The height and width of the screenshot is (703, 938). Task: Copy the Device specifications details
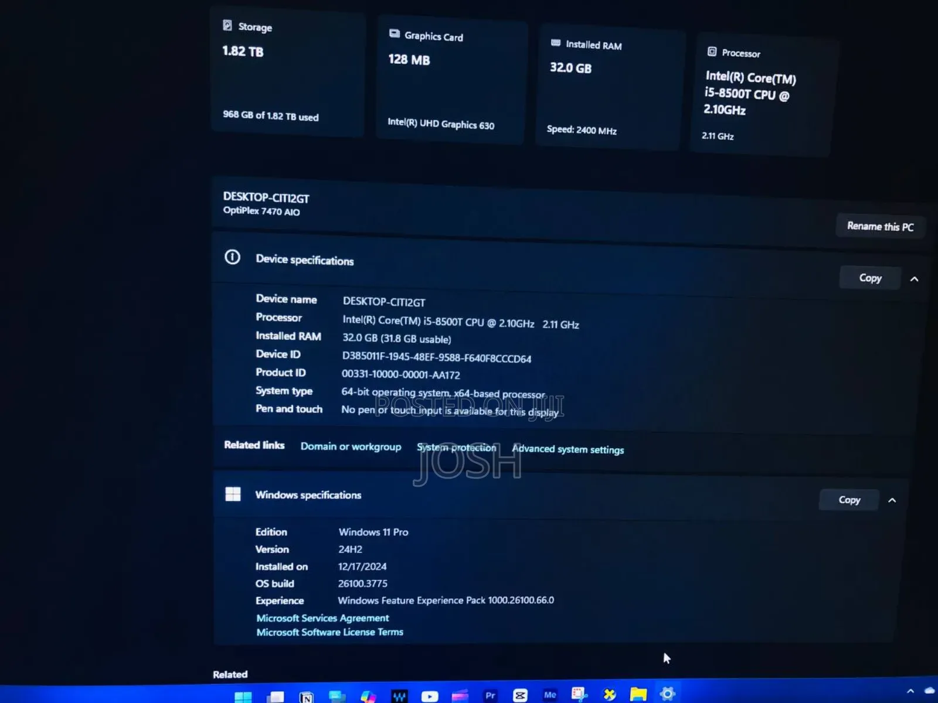[870, 278]
